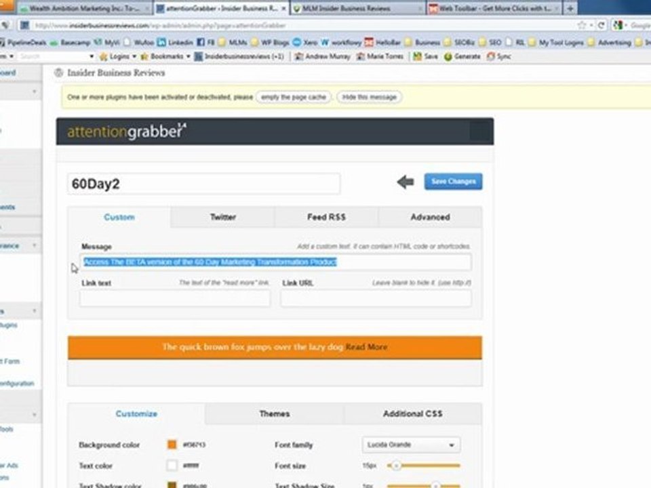Click the bookmark star in address bar
651x488 pixels.
coord(582,25)
